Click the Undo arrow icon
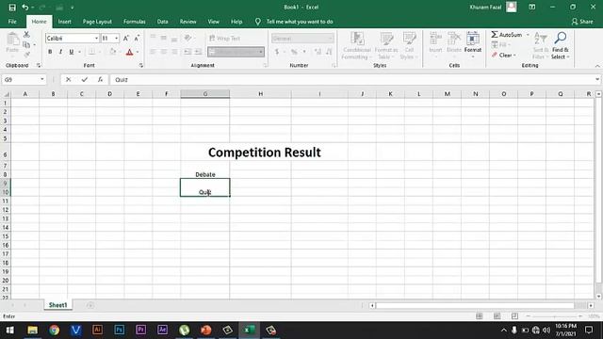 (25, 8)
